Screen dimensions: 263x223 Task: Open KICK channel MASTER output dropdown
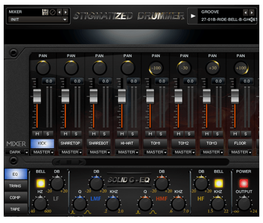43,152
